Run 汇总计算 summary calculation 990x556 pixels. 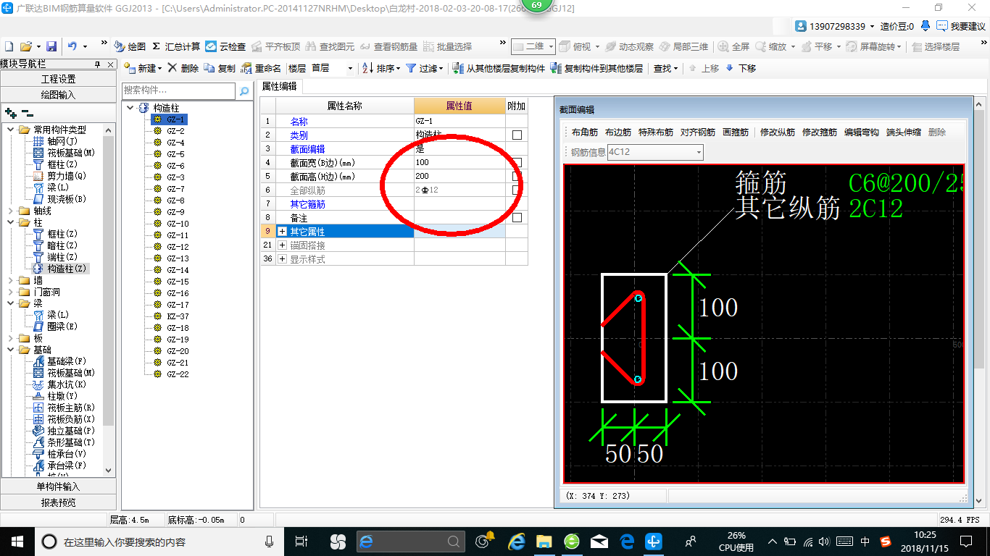(x=175, y=46)
